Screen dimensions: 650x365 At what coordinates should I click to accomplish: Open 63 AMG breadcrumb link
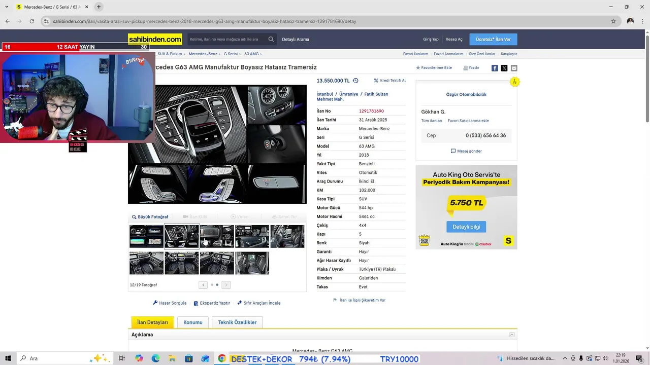(x=251, y=54)
